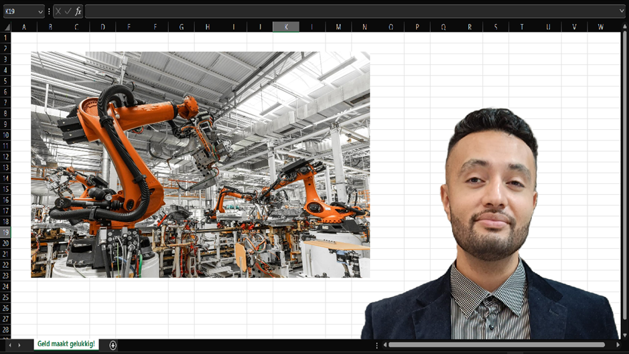Select the factory robots picture
This screenshot has height=354, width=629.
click(x=200, y=164)
